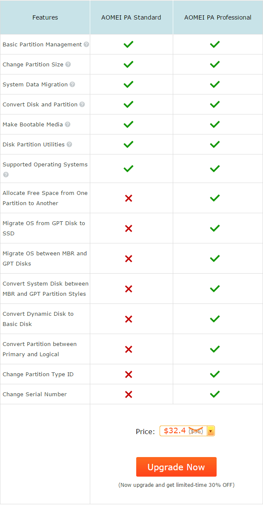Open the System Data Migration help tooltip icon
The width and height of the screenshot is (263, 506).
(72, 85)
